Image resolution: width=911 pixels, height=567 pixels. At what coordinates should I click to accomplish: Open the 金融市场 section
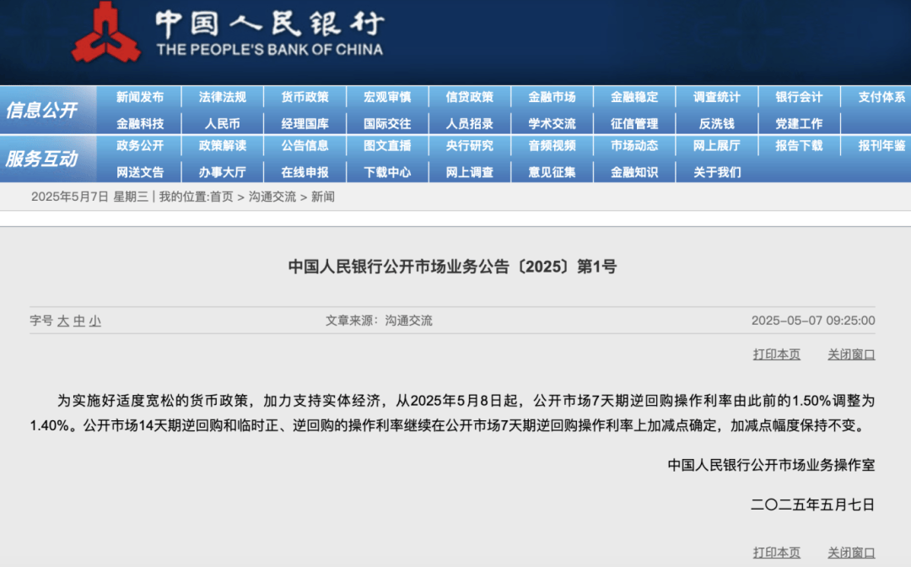coord(553,97)
